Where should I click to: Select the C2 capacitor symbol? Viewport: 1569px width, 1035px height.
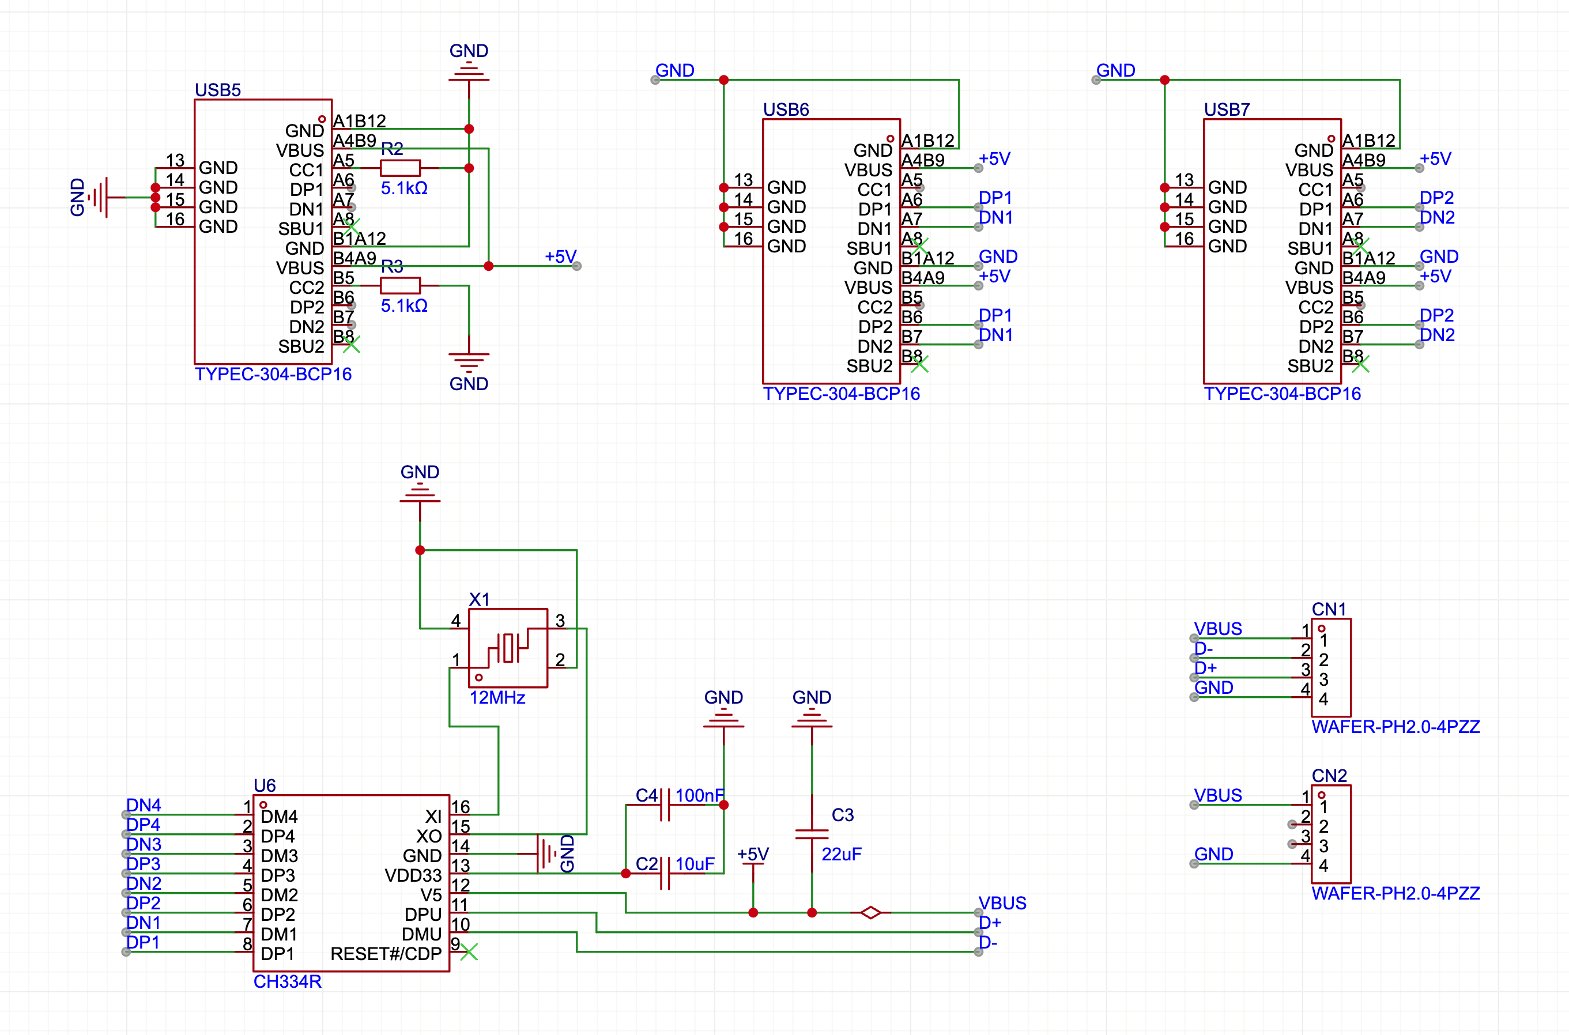pyautogui.click(x=665, y=873)
